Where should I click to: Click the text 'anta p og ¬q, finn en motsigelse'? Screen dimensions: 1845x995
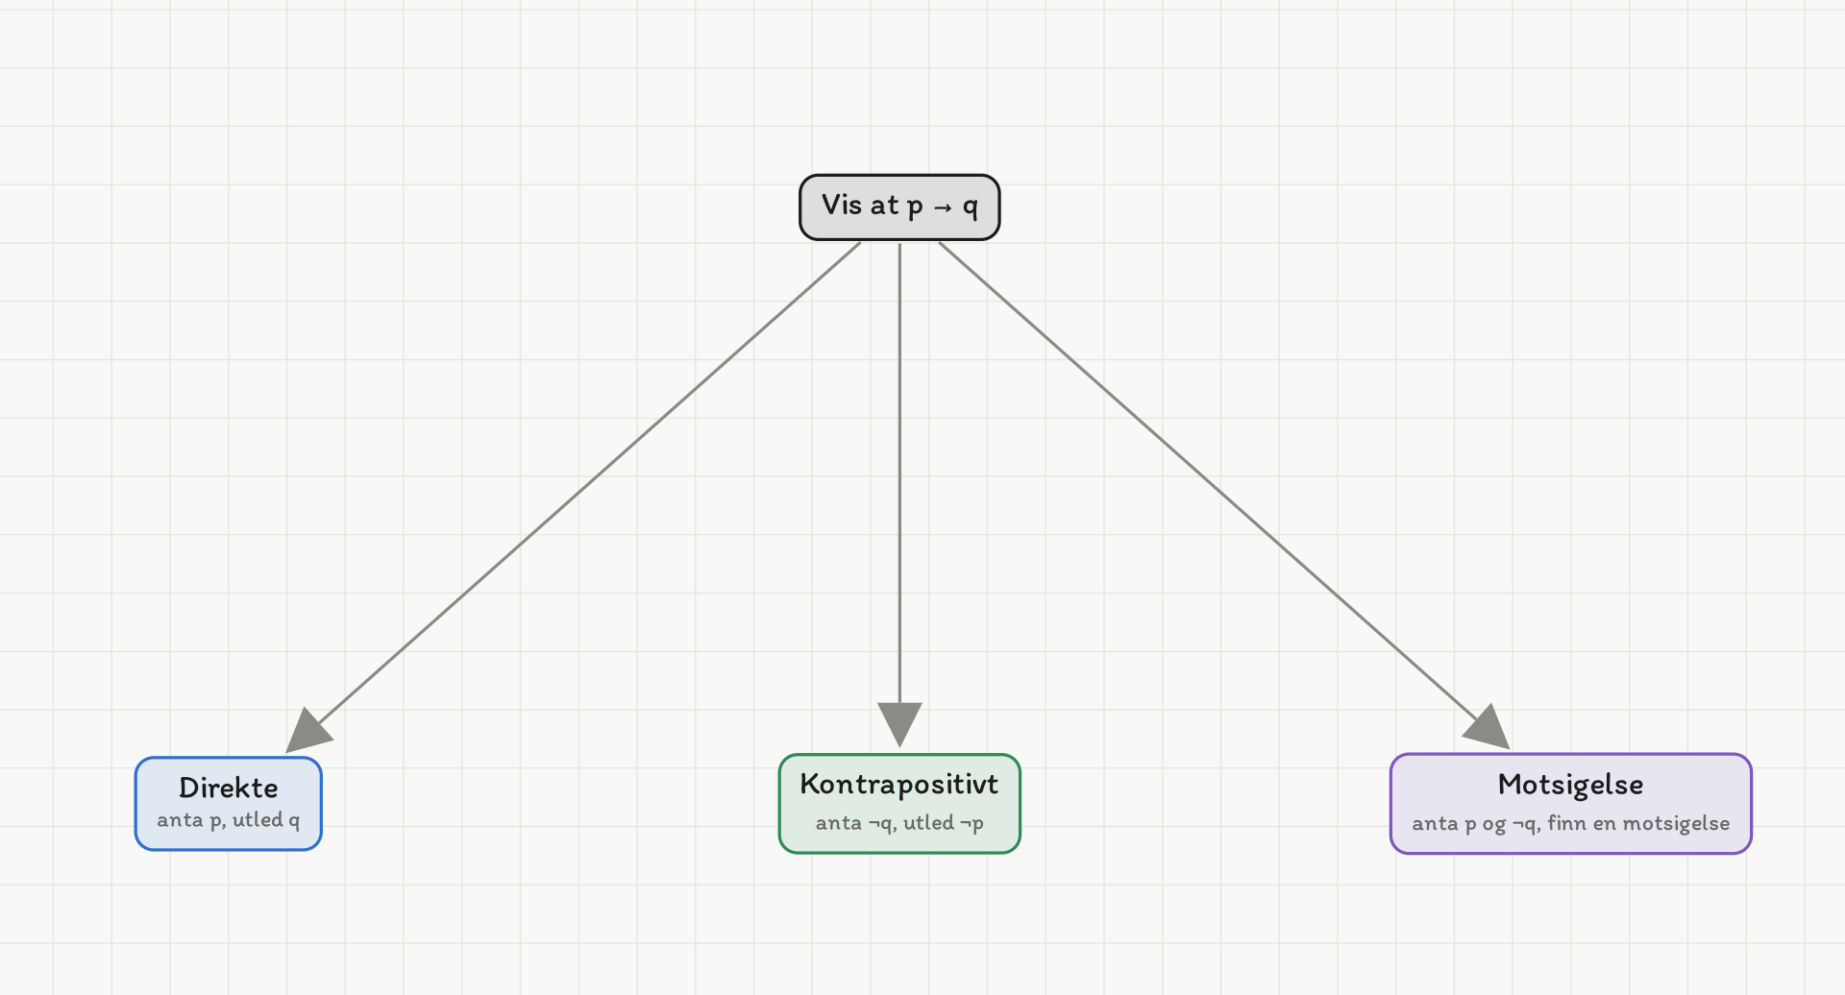click(x=1571, y=823)
